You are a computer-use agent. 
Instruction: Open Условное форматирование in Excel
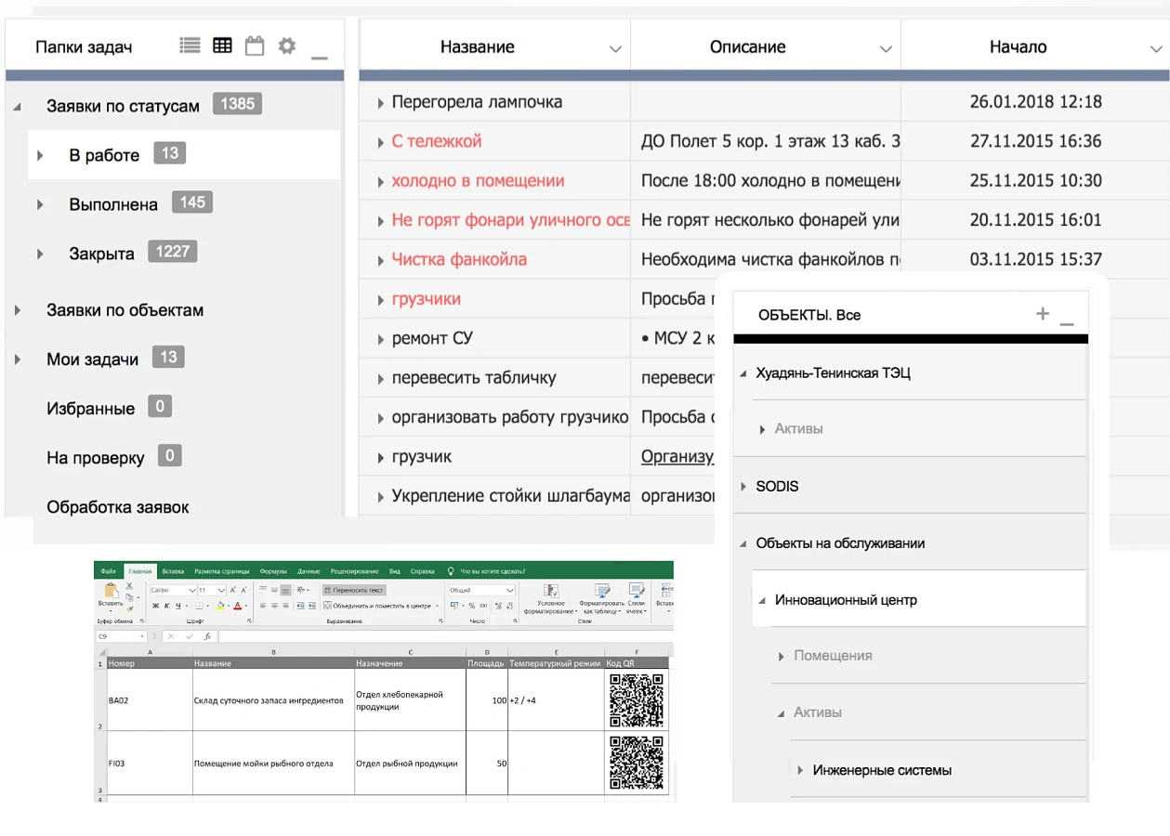tap(550, 600)
